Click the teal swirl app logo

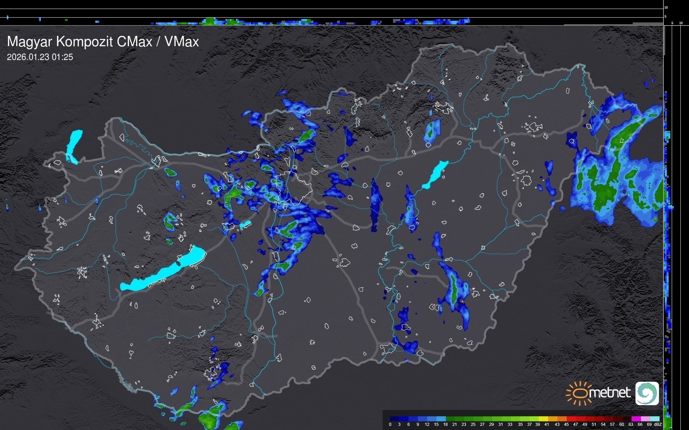(x=647, y=393)
